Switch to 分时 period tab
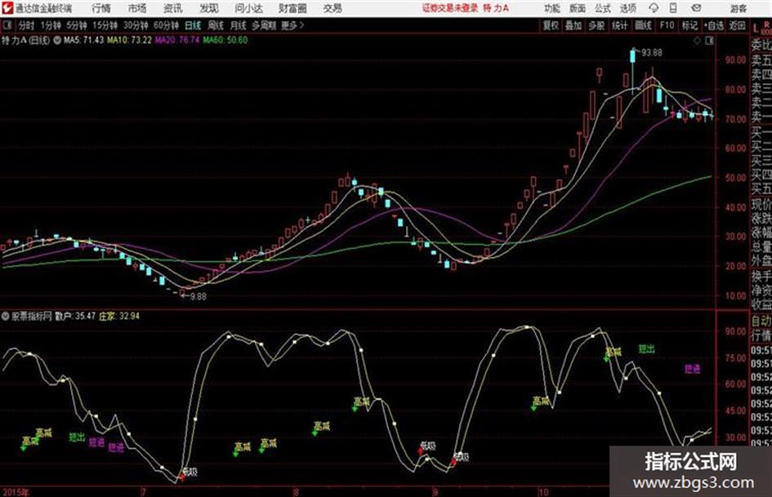The height and width of the screenshot is (497, 772). [x=27, y=25]
